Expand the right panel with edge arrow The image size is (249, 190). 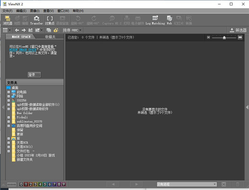pos(247,107)
